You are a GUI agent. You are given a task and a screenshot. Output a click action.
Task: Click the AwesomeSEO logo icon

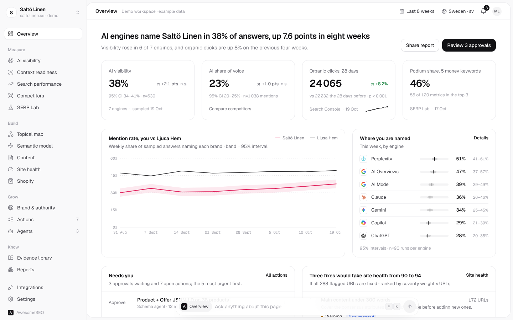coord(11,313)
